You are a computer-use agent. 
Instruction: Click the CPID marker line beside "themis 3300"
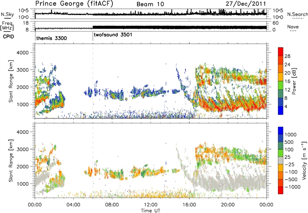(35, 37)
